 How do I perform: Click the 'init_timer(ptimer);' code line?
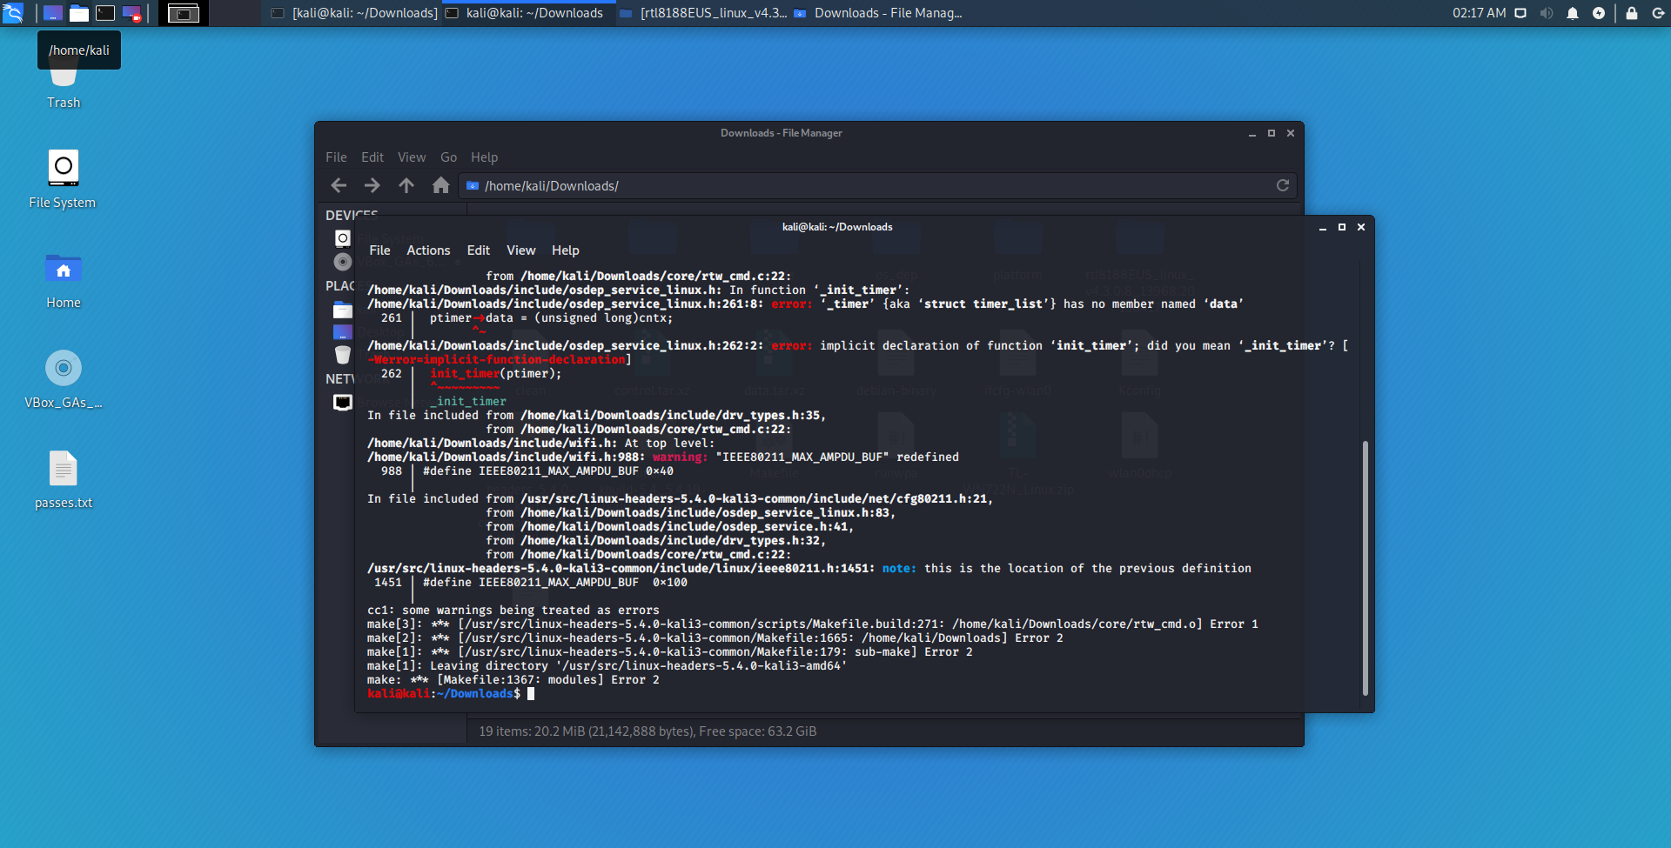coord(495,374)
